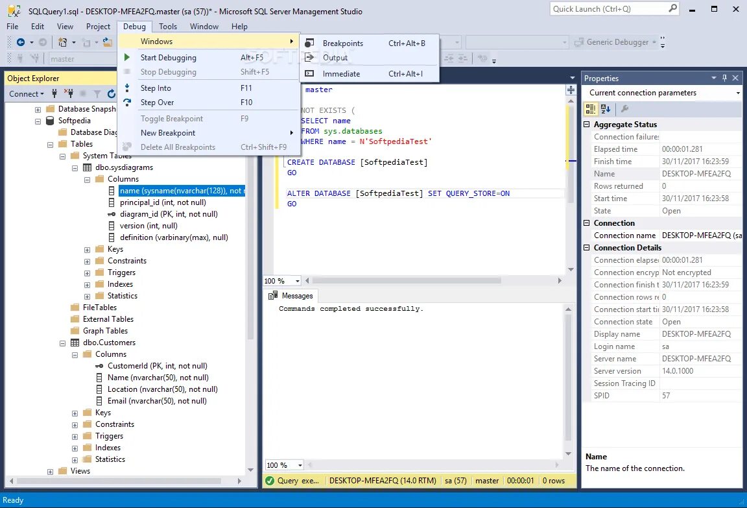Expand Indexes folder under dbo.Customers

coord(75,448)
